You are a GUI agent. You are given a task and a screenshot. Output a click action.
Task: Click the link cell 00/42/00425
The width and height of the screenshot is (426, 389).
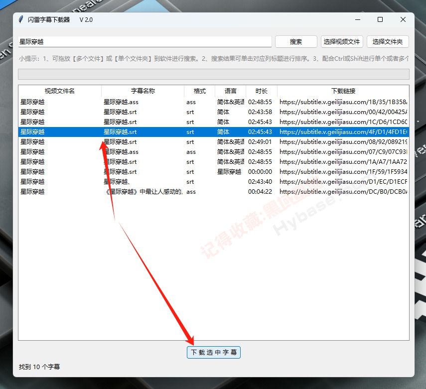click(x=343, y=112)
